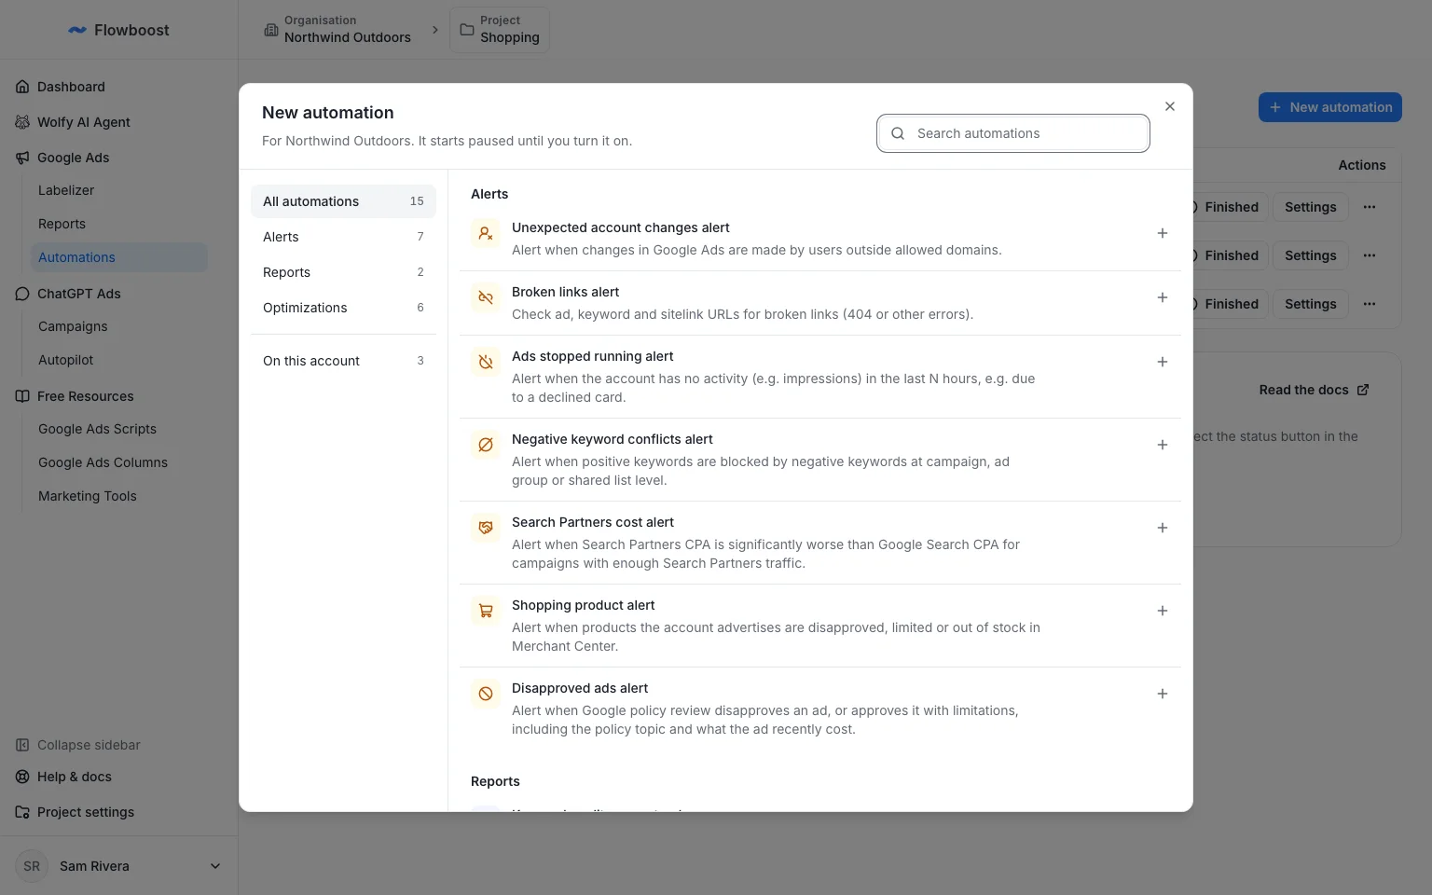Viewport: 1432px width, 895px height.
Task: Filter by Optimizations category
Action: point(343,308)
